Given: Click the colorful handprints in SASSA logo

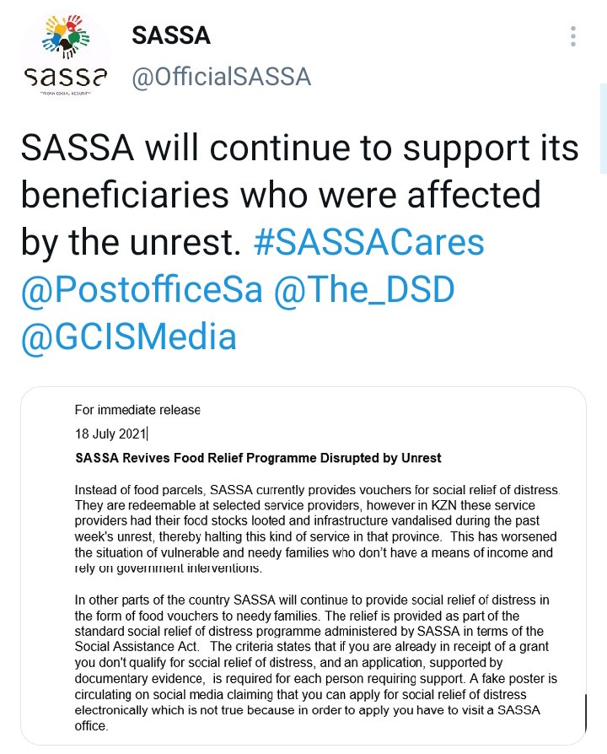Looking at the screenshot, I should click(66, 40).
